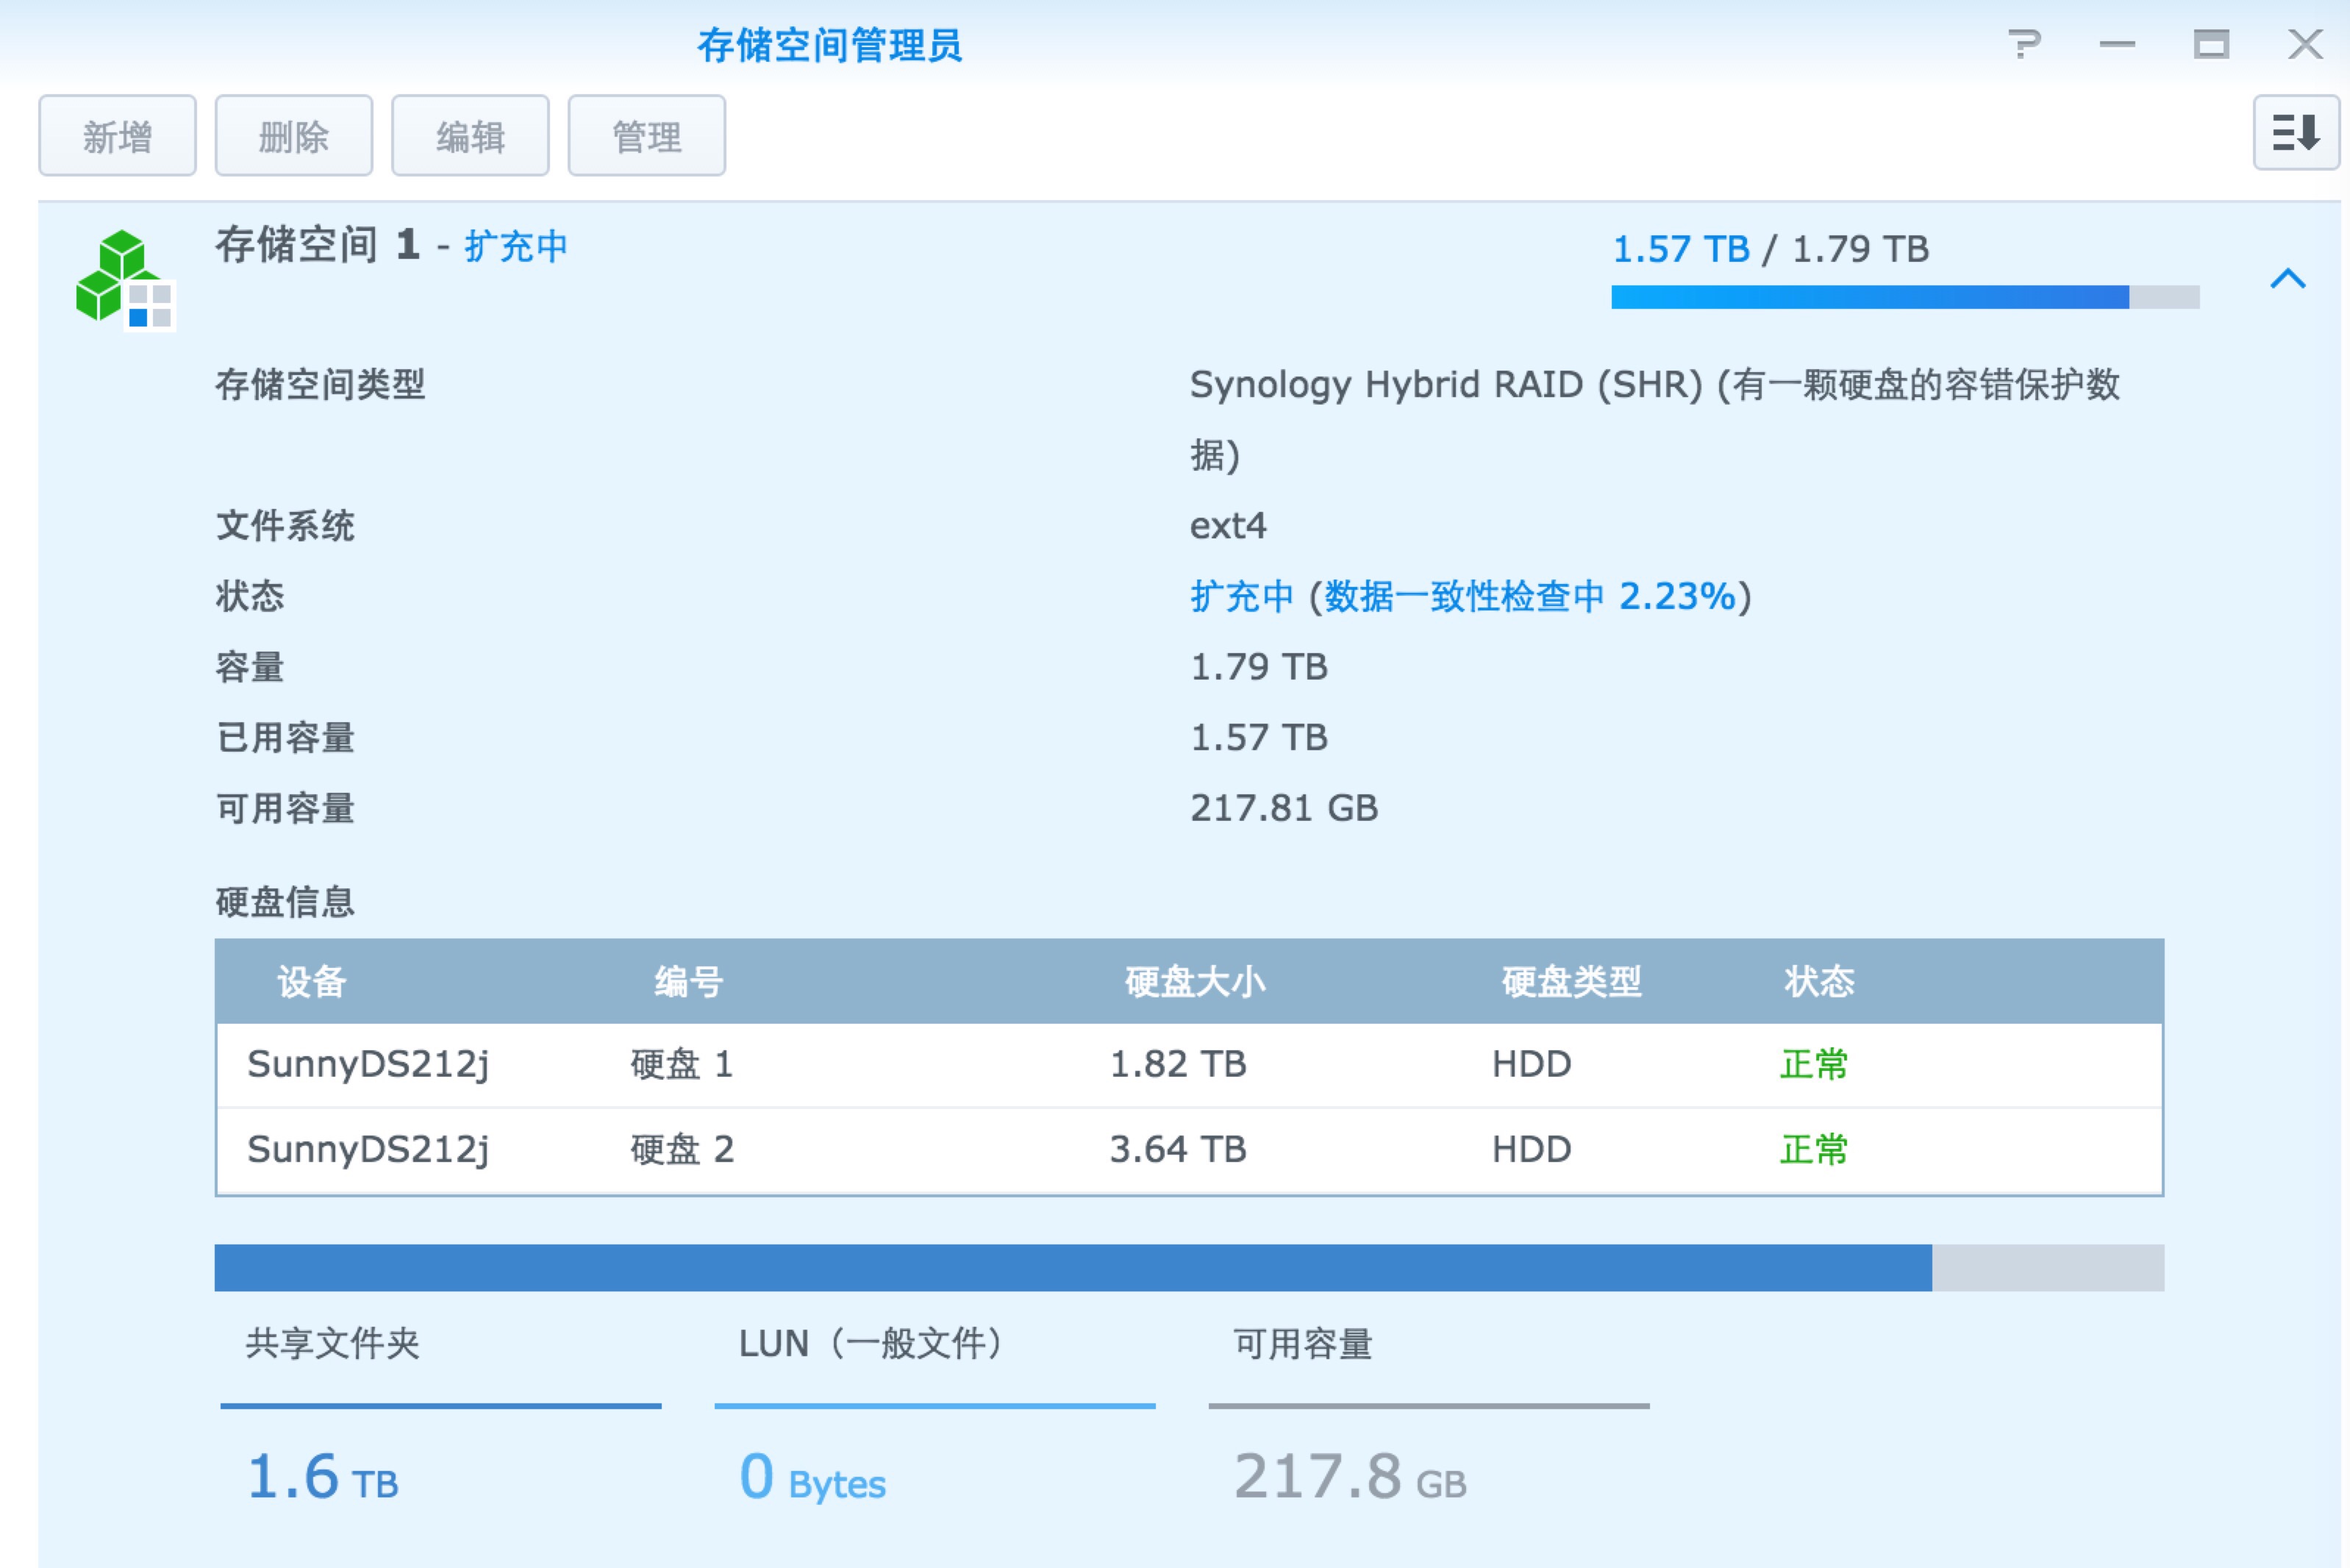This screenshot has height=1568, width=2350.
Task: Minimize the storage manager window
Action: click(x=2117, y=44)
